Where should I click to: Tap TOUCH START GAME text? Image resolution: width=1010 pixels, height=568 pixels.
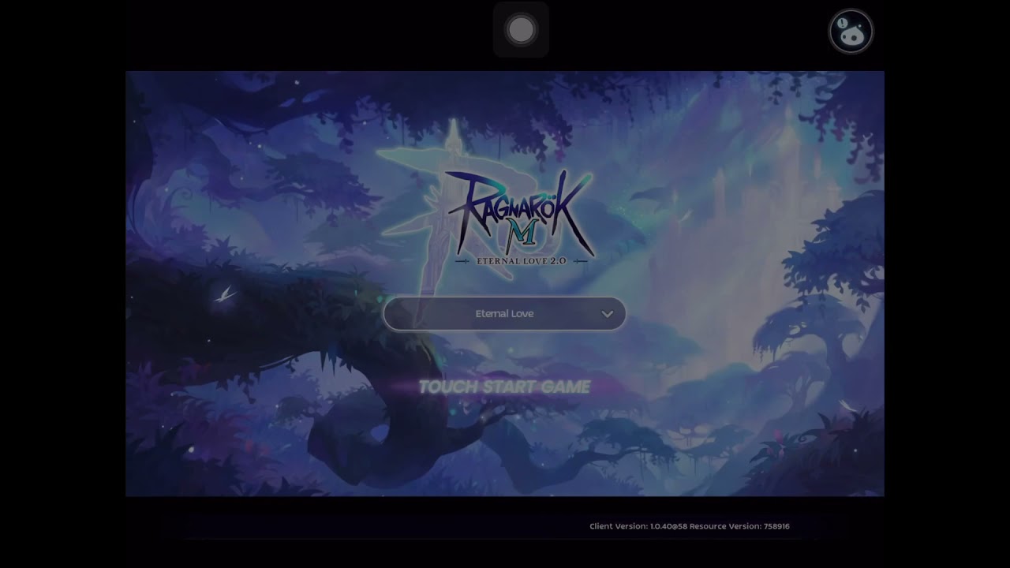(x=504, y=387)
